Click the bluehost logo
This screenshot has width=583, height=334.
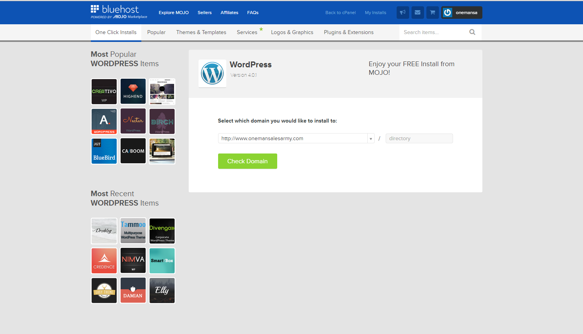click(x=119, y=12)
